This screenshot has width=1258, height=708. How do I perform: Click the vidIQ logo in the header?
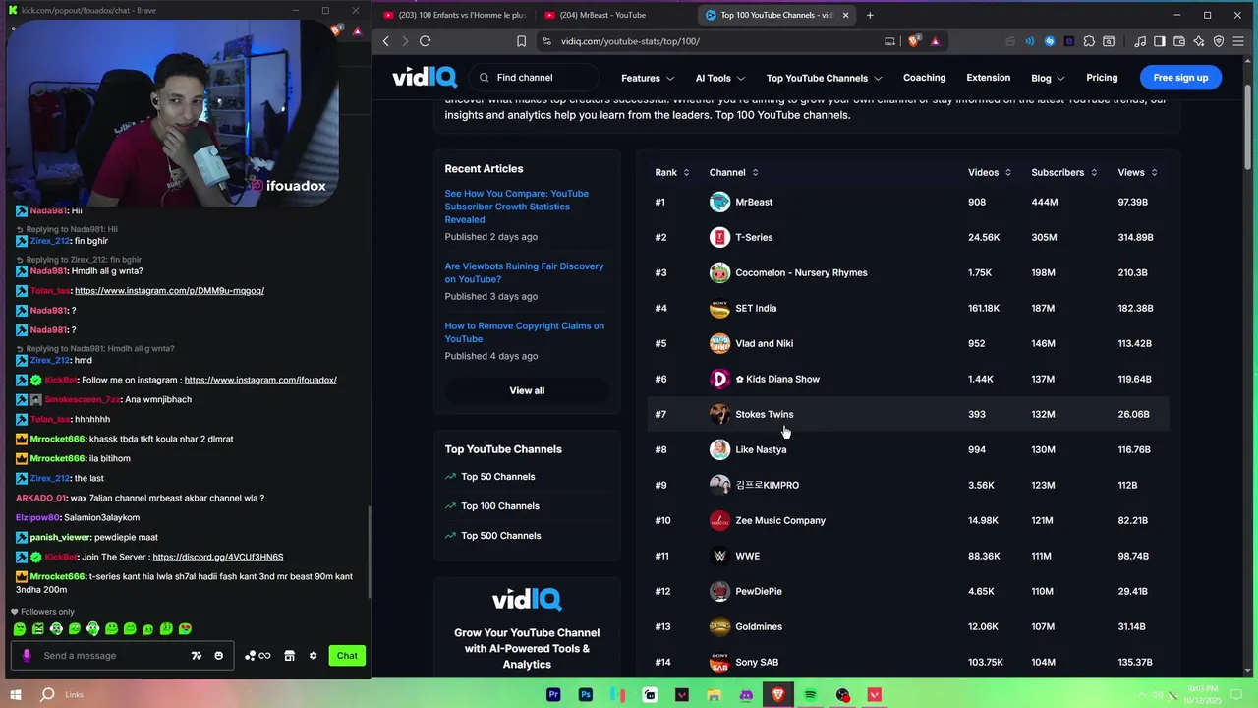(x=425, y=78)
